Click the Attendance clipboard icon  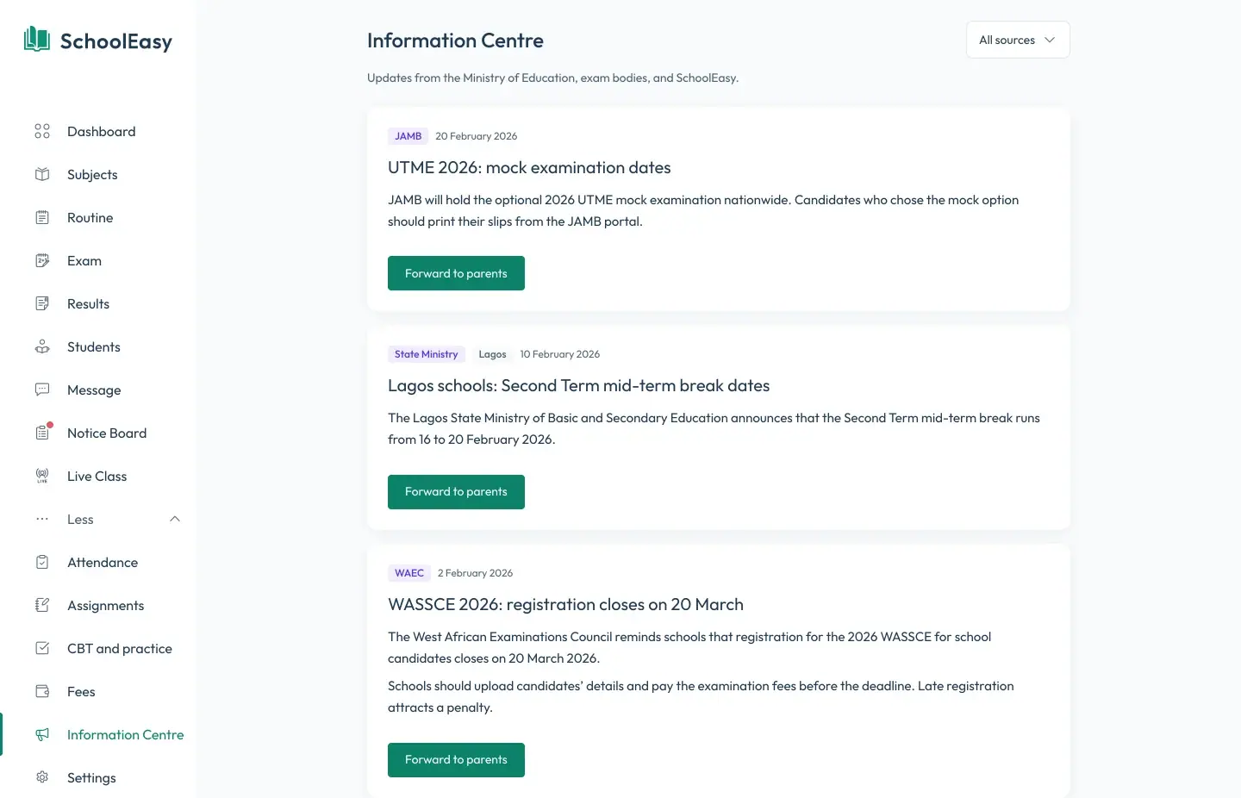point(42,562)
